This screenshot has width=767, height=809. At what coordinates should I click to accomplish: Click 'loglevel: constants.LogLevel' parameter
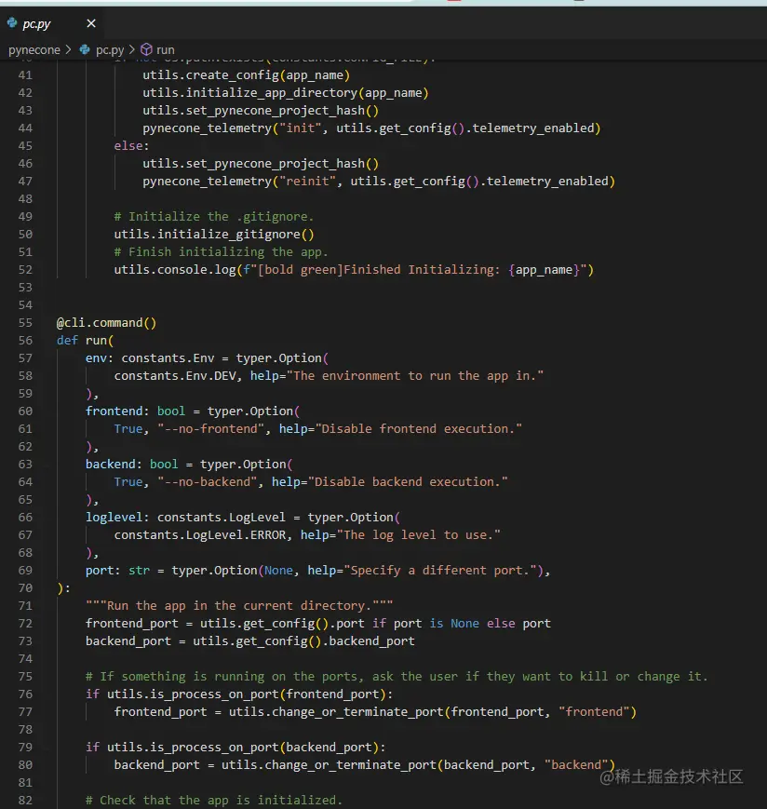click(x=185, y=518)
